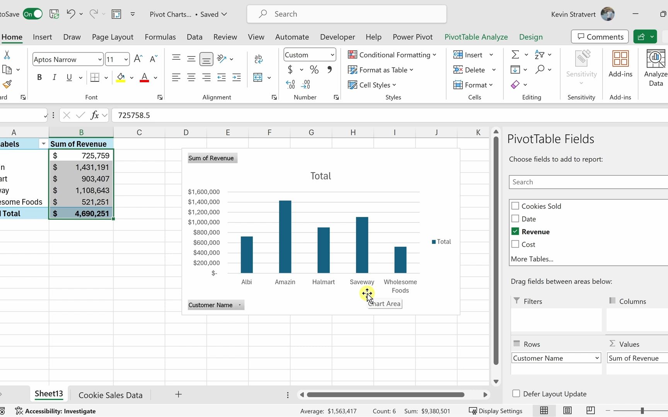
Task: Switch to Cookie Sales Data sheet
Action: 111,395
